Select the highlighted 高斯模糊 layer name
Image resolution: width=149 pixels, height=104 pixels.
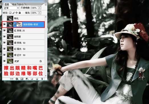coord(30,24)
